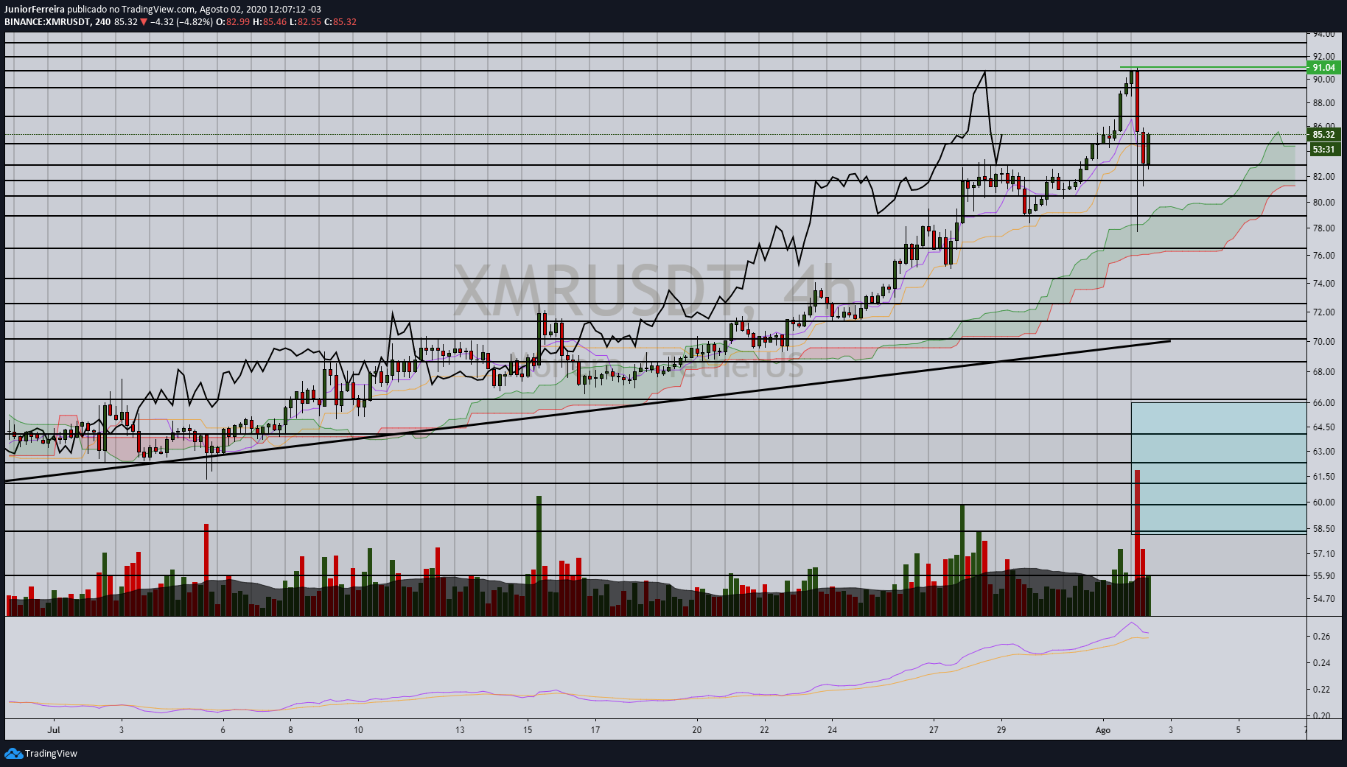
Task: Click the −4.32 (−4.82%) change value
Action: [x=182, y=21]
